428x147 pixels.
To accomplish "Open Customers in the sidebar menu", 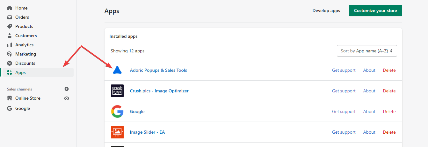I will click(x=26, y=36).
